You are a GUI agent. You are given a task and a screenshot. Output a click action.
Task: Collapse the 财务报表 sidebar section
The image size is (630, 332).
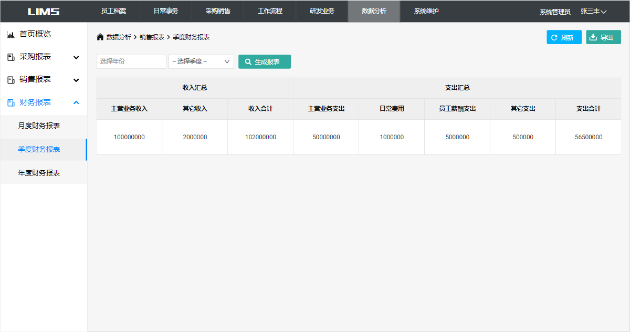click(x=76, y=102)
